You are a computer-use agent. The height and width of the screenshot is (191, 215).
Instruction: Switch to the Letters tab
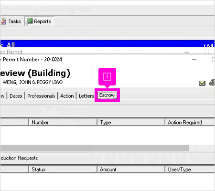tap(86, 96)
